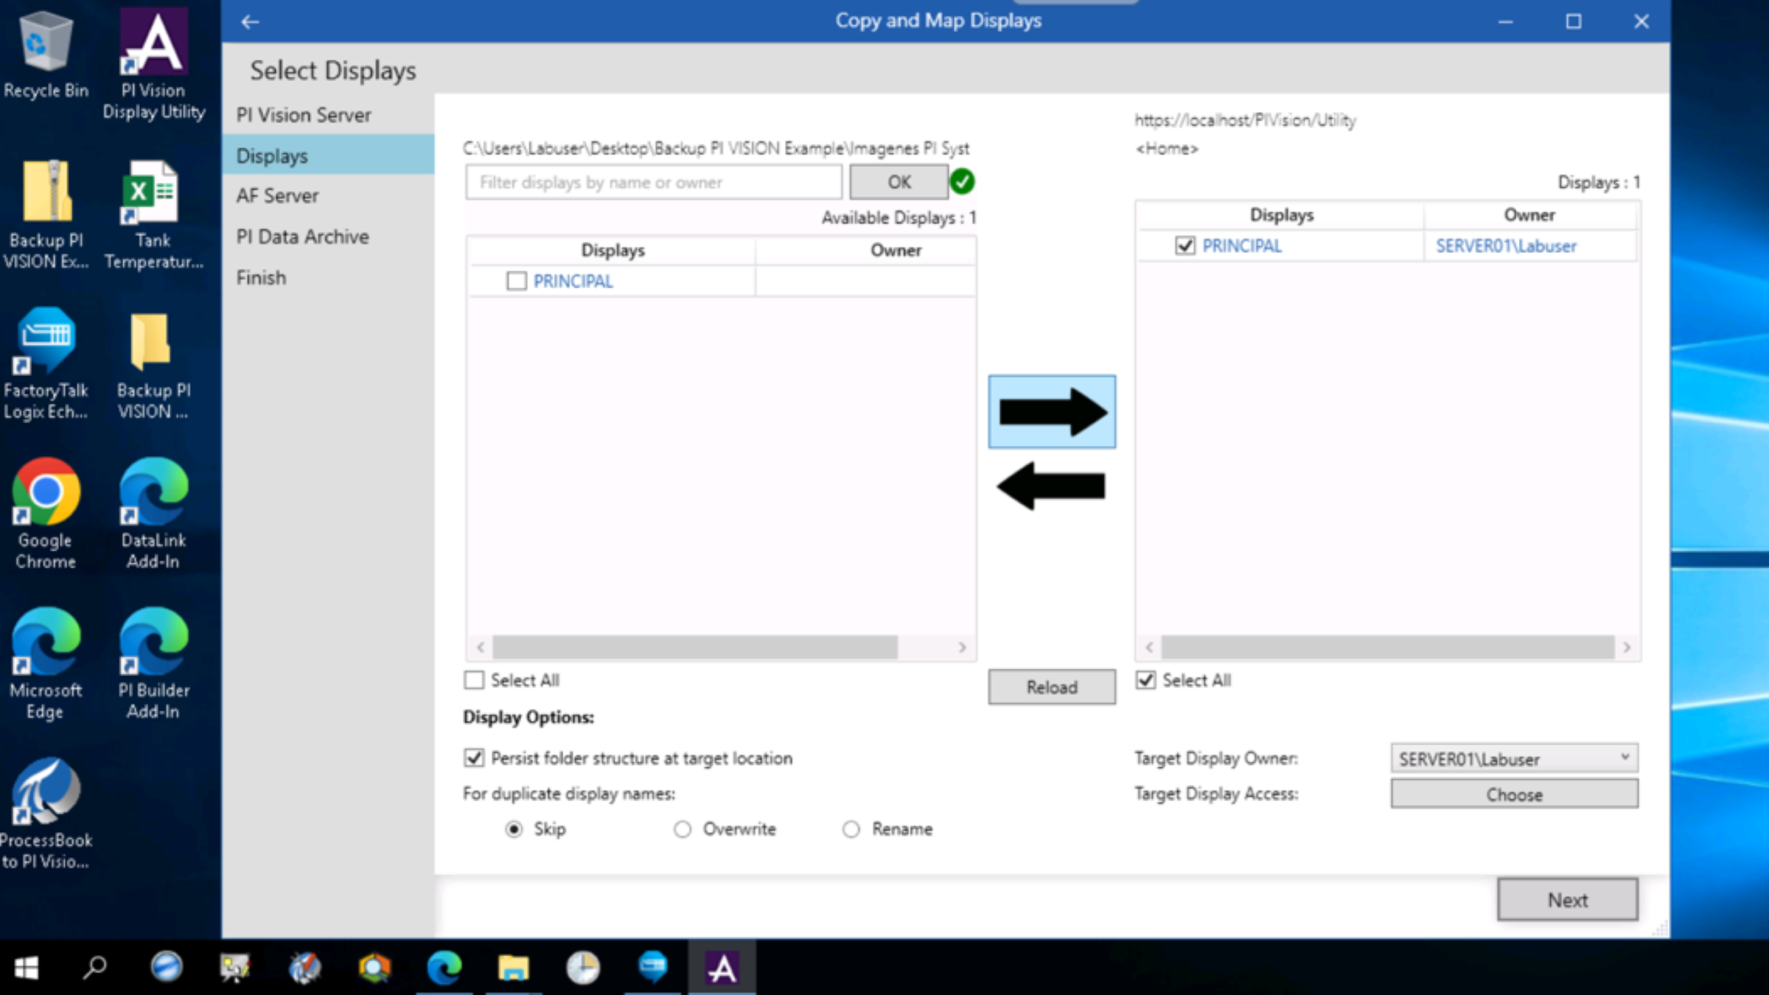This screenshot has height=995, width=1769.
Task: Click the SERVER01\Labuser owner link
Action: pos(1506,245)
